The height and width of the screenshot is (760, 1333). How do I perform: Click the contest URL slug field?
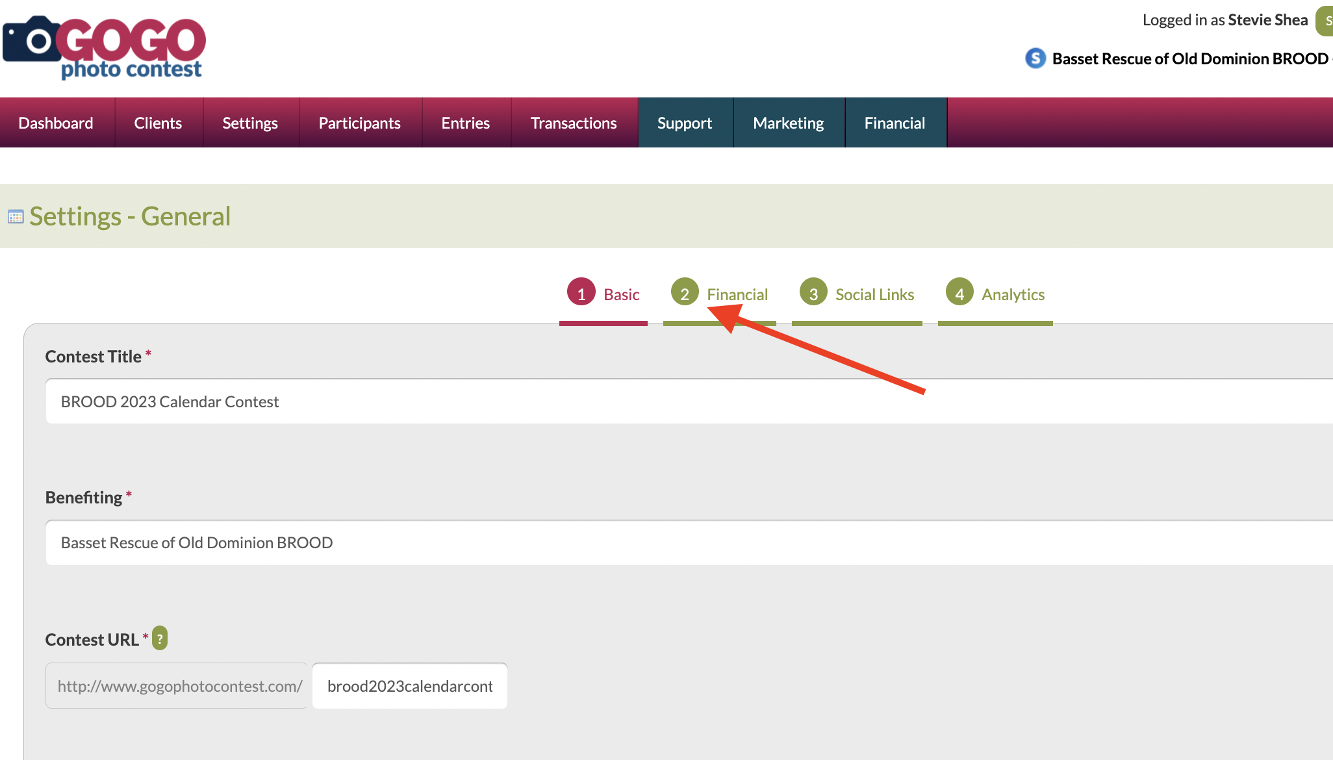[410, 686]
